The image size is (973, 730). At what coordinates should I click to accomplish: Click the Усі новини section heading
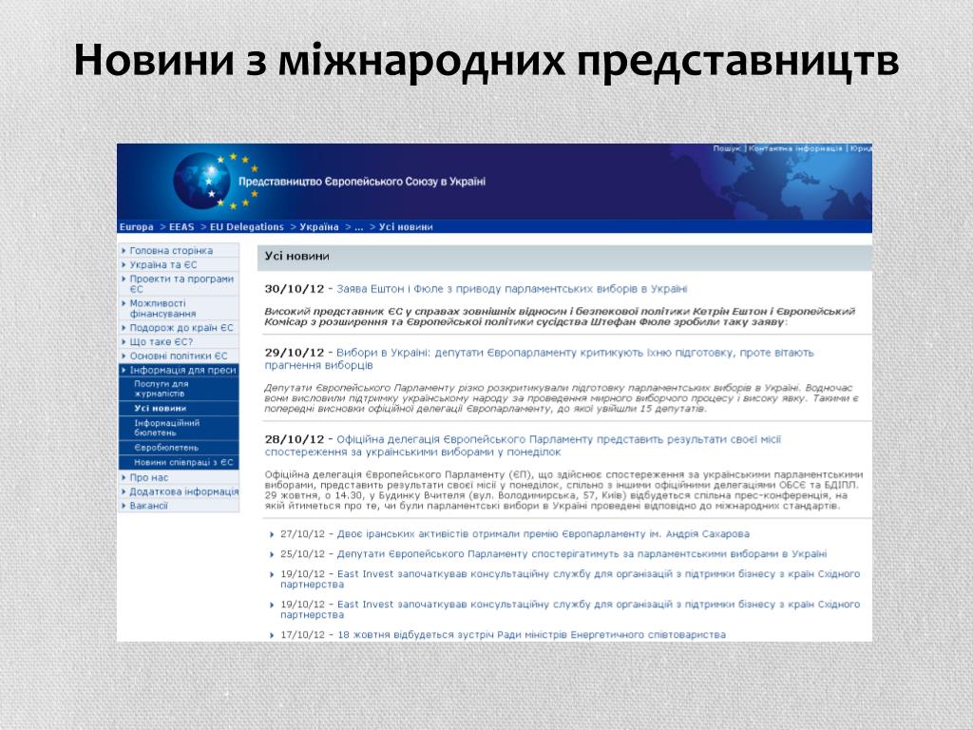click(297, 257)
